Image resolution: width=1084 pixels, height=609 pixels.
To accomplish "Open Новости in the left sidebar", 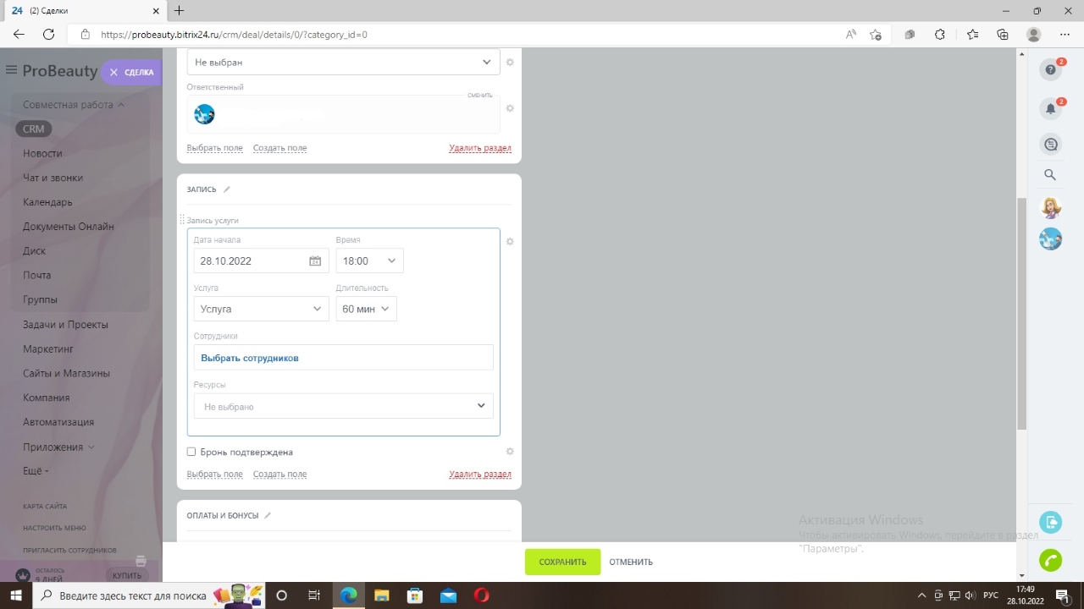I will [42, 154].
